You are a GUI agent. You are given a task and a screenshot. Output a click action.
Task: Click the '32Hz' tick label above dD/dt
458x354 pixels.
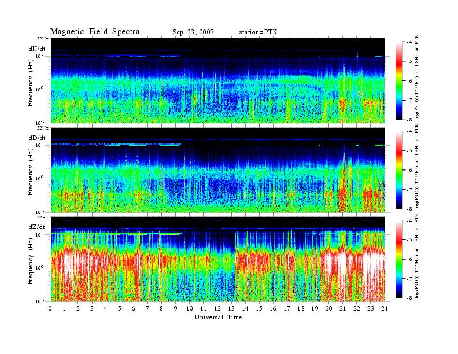pos(42,128)
